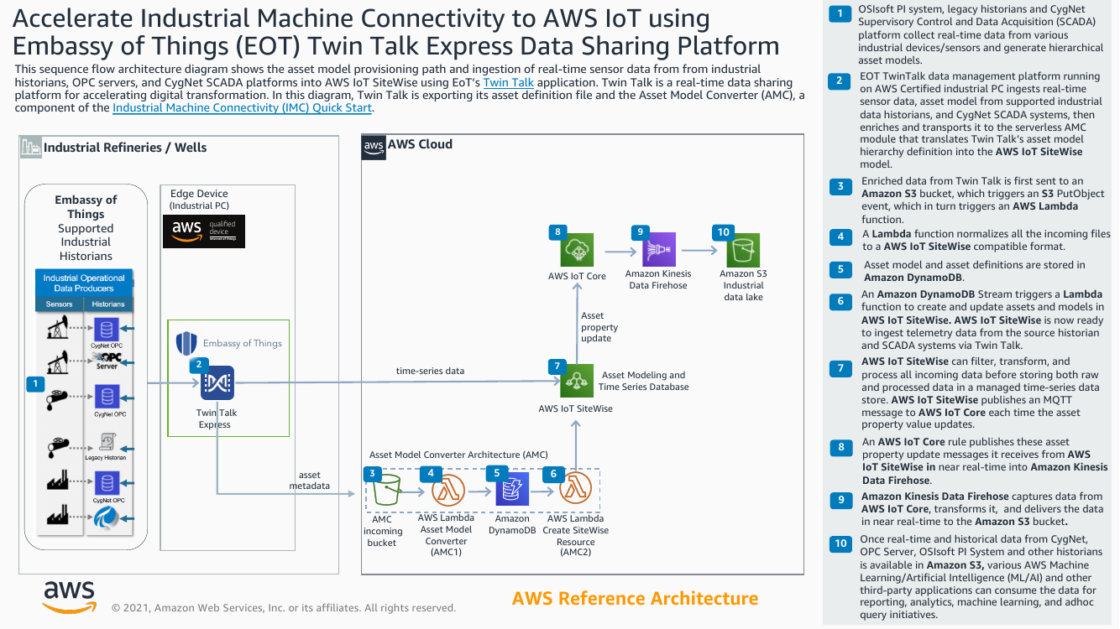The height and width of the screenshot is (629, 1120).
Task: Select the AWS IoT SiteWise icon
Action: [x=577, y=382]
